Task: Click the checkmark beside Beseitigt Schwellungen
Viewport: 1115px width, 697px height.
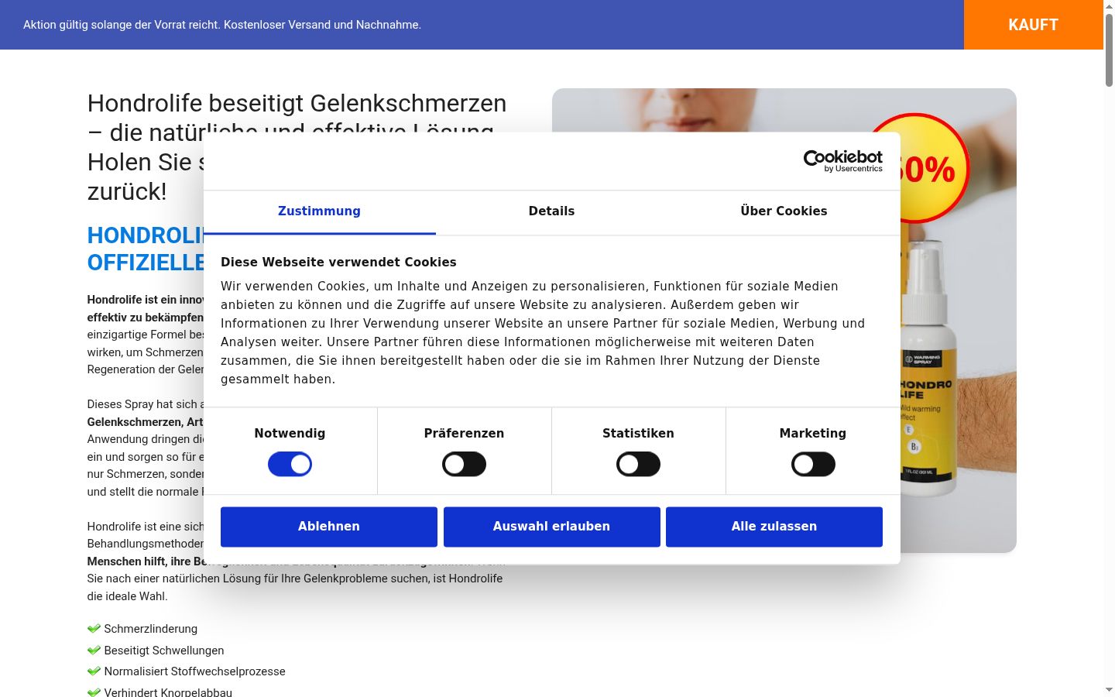Action: pos(94,651)
